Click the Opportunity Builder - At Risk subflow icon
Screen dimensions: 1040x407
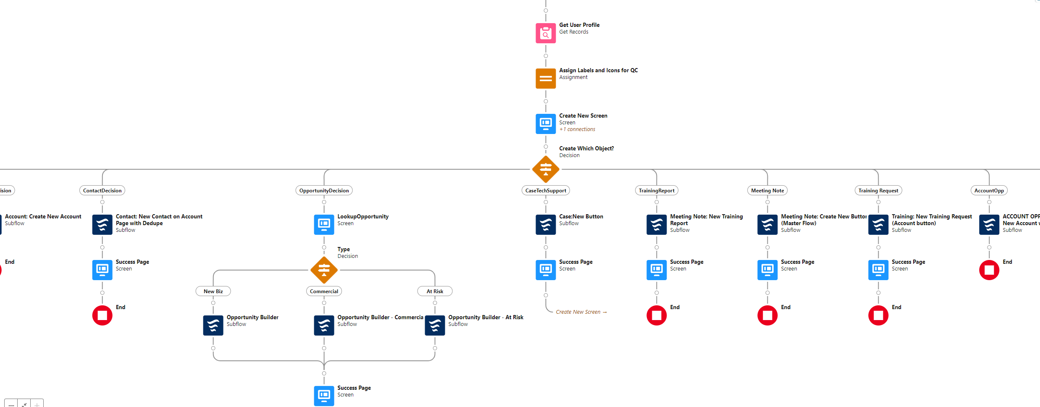pos(435,326)
